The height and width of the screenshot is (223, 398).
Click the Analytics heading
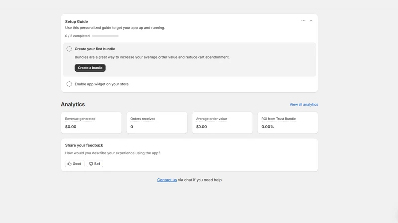[x=73, y=104]
